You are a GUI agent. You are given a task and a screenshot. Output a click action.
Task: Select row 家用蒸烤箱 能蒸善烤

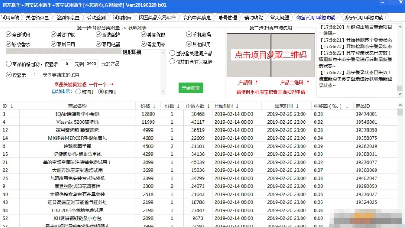pyautogui.click(x=199, y=130)
